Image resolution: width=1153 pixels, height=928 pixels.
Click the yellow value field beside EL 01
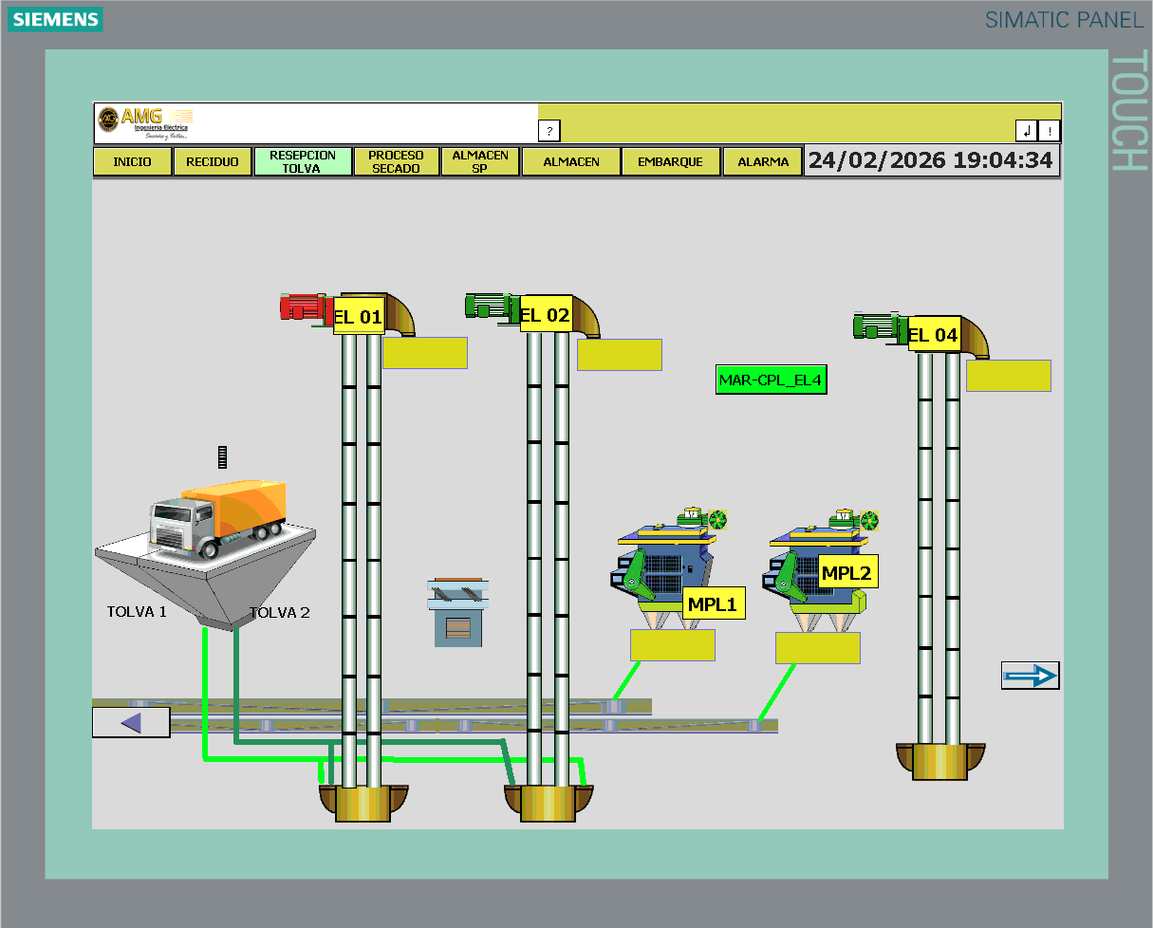(x=425, y=352)
